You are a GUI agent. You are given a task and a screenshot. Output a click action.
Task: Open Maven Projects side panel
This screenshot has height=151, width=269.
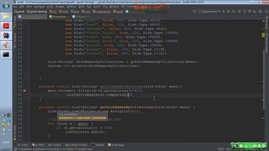(266, 43)
